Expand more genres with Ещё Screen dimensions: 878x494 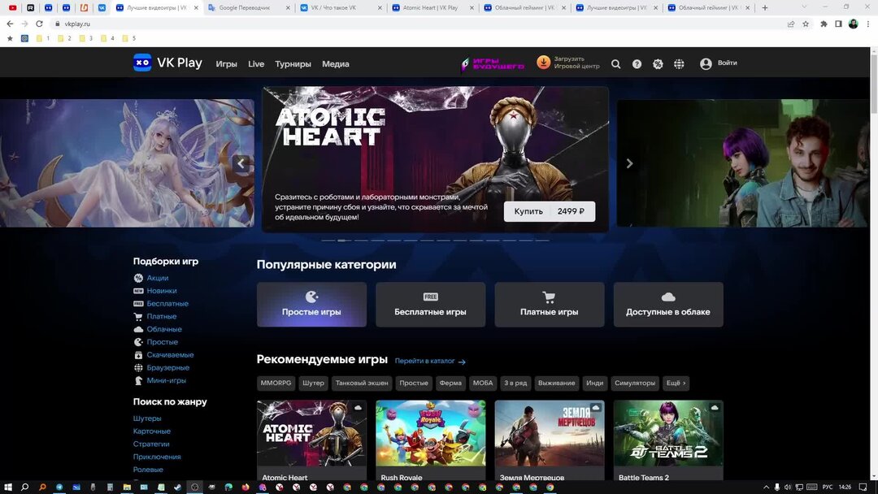pos(676,383)
